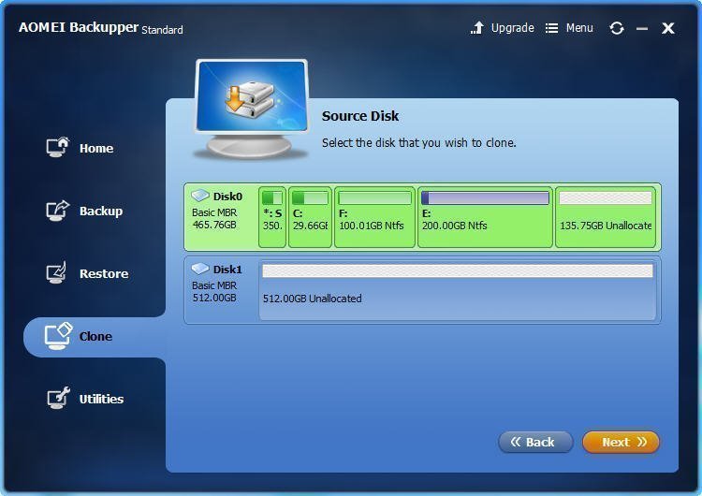Click the Utilities wrench icon
Viewport: 702px width, 496px height.
pos(59,398)
